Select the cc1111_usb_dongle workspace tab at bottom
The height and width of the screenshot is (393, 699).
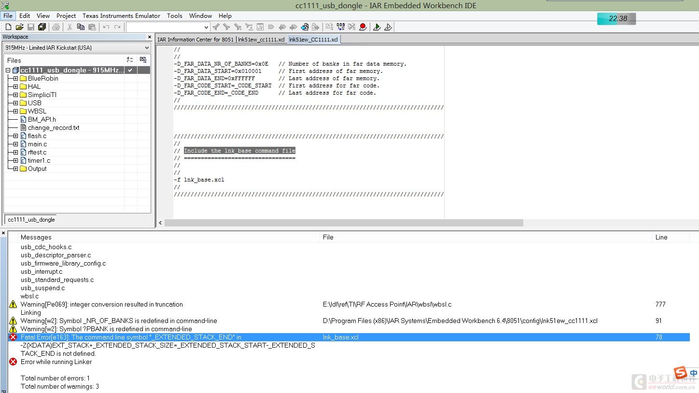pos(31,220)
